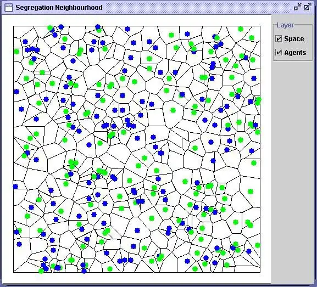The image size is (317, 287).
Task: Select lone green agent in large right-edge cell
Action: point(251,192)
